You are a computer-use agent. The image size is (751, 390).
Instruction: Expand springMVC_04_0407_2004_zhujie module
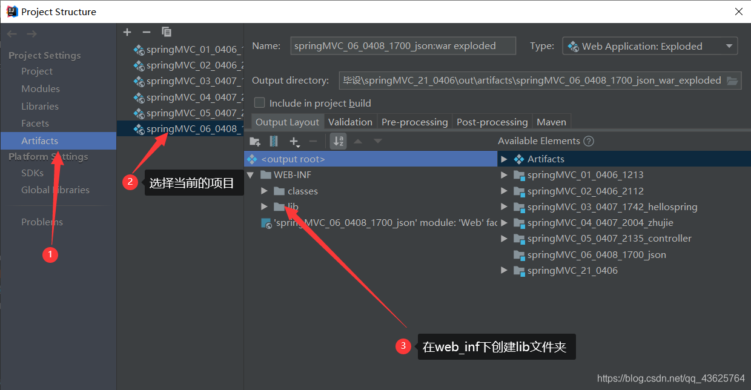[x=504, y=223]
